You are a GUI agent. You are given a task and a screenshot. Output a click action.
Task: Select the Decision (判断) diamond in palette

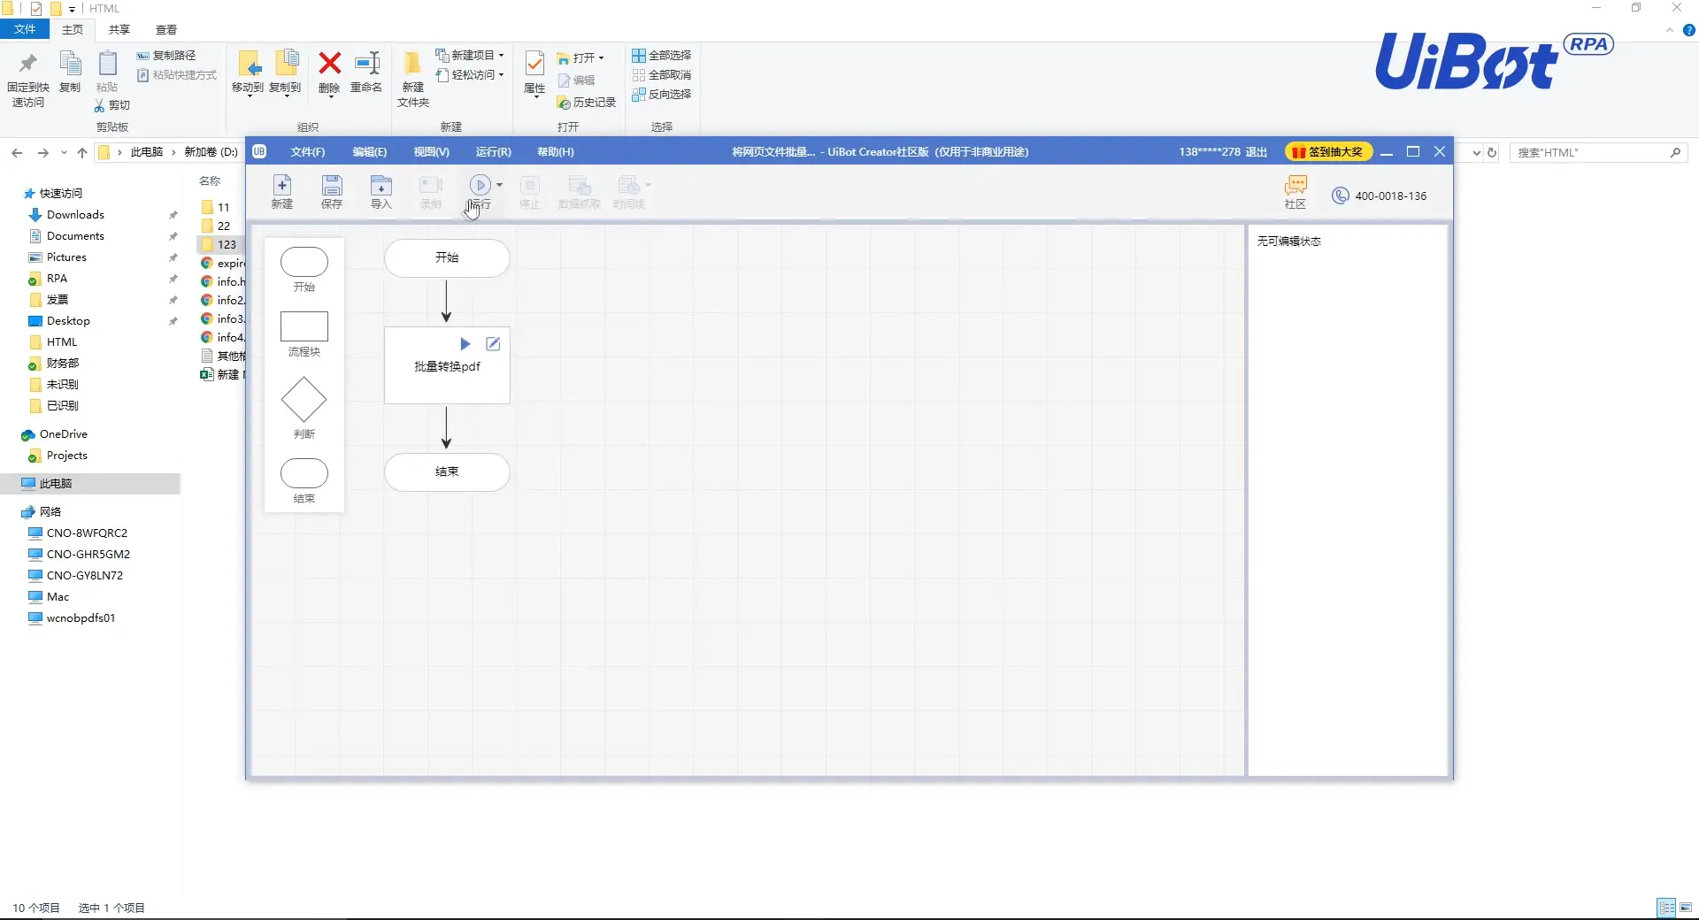point(304,400)
